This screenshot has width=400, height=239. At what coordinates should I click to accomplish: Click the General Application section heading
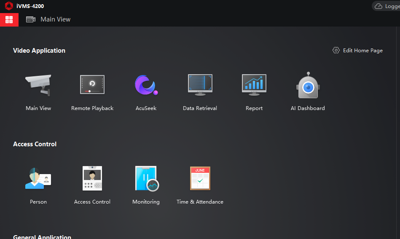pos(42,237)
